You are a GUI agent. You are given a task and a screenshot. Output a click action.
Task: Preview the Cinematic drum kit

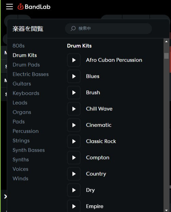(x=74, y=125)
